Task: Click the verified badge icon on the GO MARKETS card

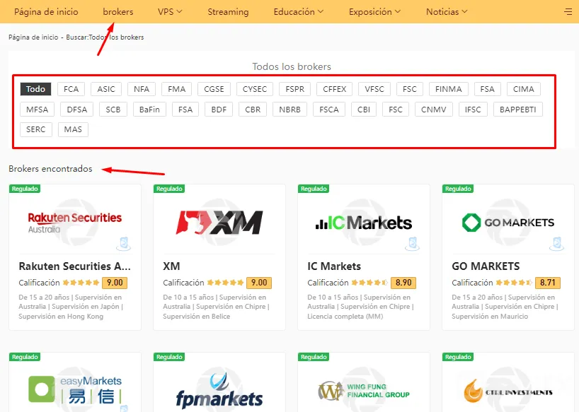Action: click(557, 244)
